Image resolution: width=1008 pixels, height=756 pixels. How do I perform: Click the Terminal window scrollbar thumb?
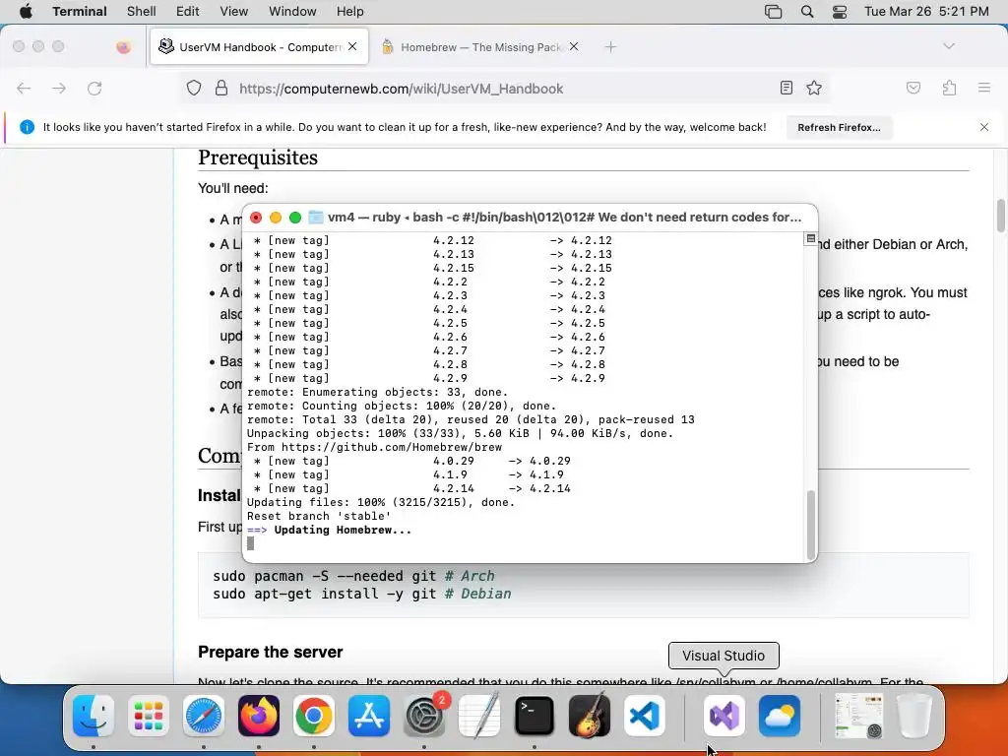pyautogui.click(x=811, y=526)
